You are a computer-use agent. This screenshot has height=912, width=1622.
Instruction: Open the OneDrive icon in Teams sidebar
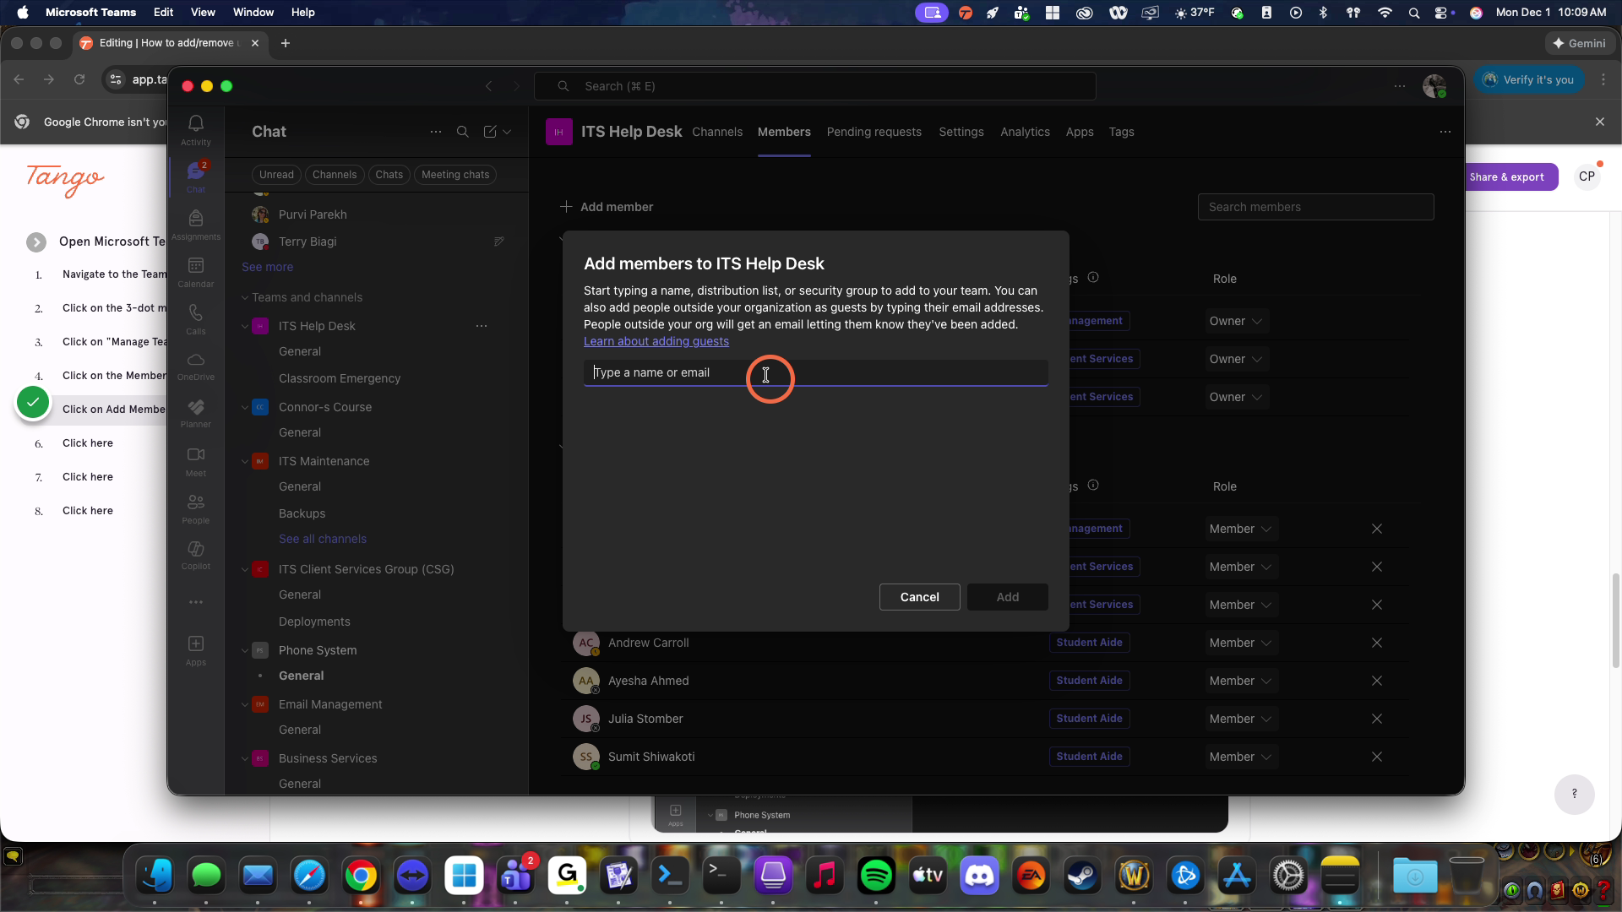tap(195, 366)
